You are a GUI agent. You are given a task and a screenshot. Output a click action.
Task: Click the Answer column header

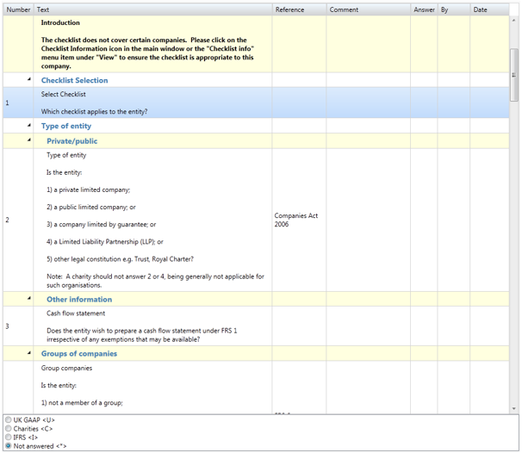tap(424, 9)
